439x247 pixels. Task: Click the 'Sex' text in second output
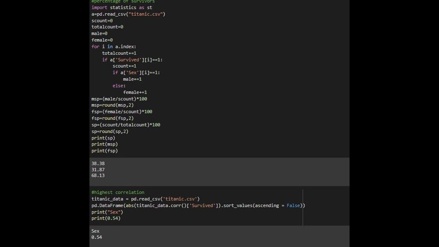(x=96, y=231)
